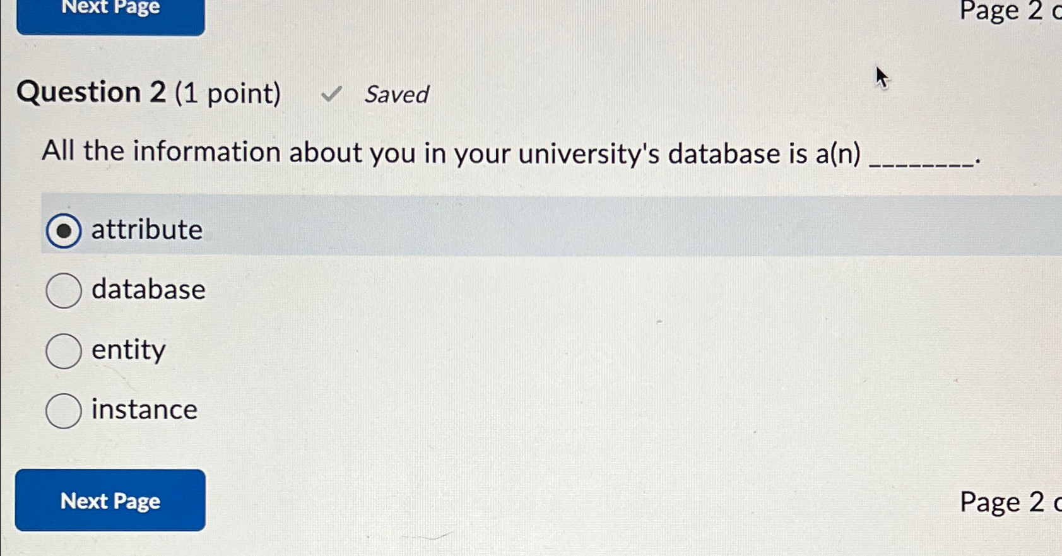Click the Saved checkmark indicator
Screen dimensions: 1062x556
point(331,93)
